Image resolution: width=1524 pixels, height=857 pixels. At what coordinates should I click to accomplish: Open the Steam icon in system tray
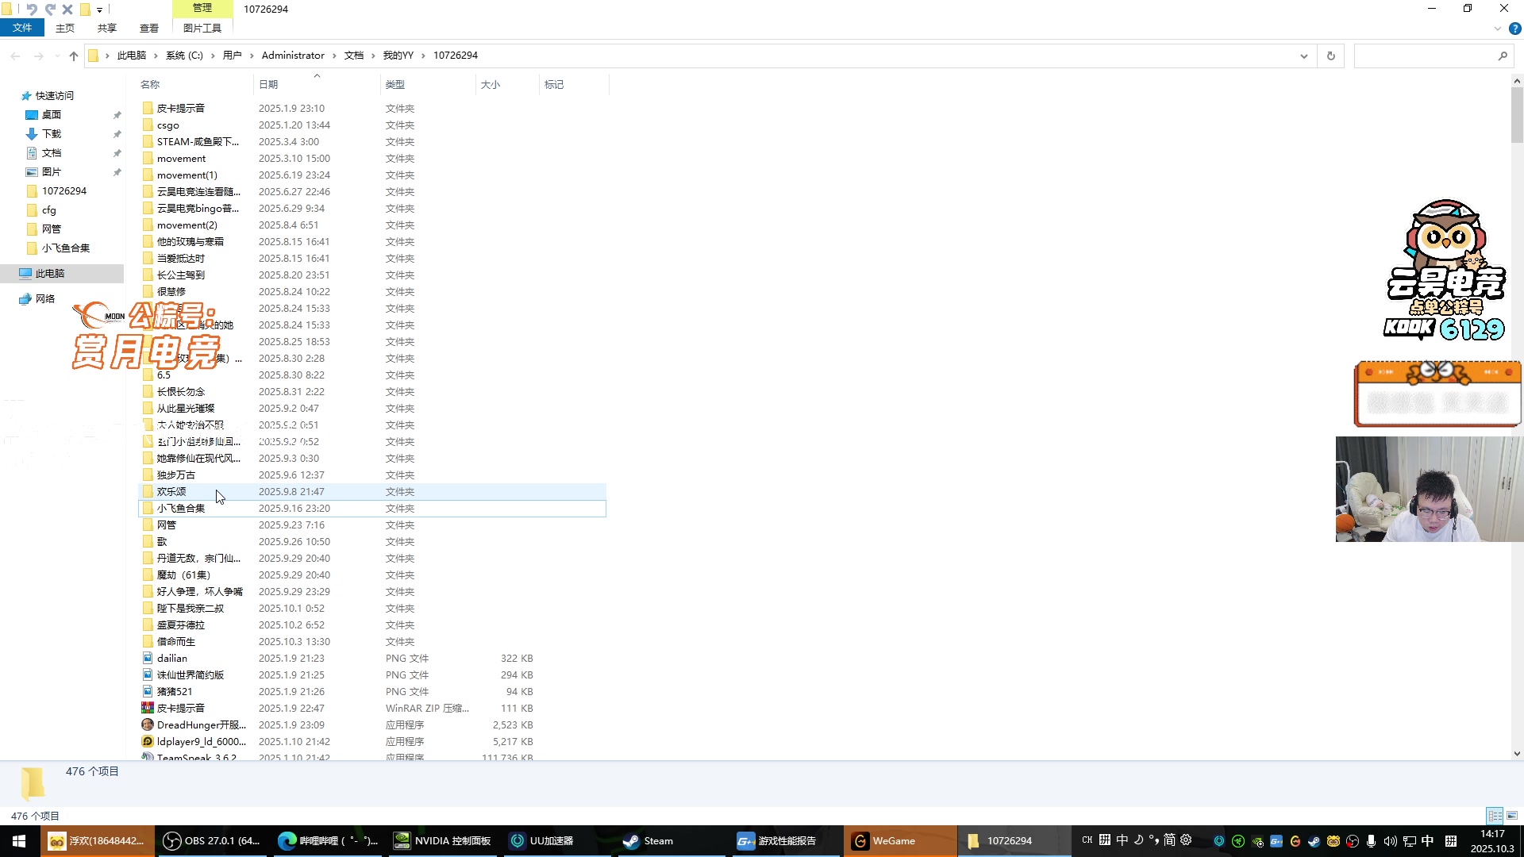pos(1314,841)
